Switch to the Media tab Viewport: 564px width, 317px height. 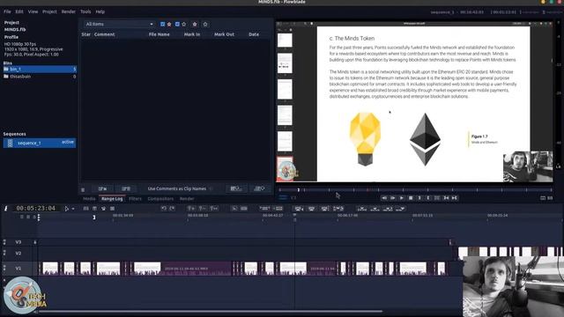tap(89, 199)
